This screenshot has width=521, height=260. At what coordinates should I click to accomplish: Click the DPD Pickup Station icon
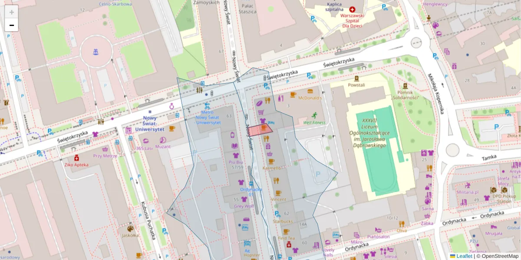point(504,190)
